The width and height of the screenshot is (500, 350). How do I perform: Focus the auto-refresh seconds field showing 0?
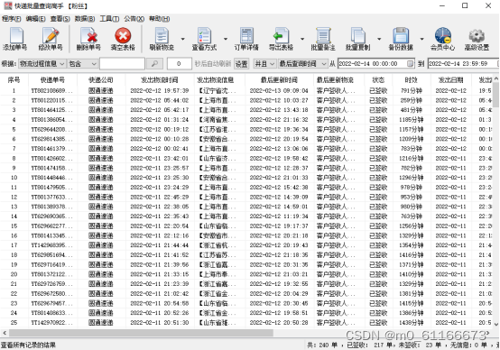pyautogui.click(x=179, y=64)
